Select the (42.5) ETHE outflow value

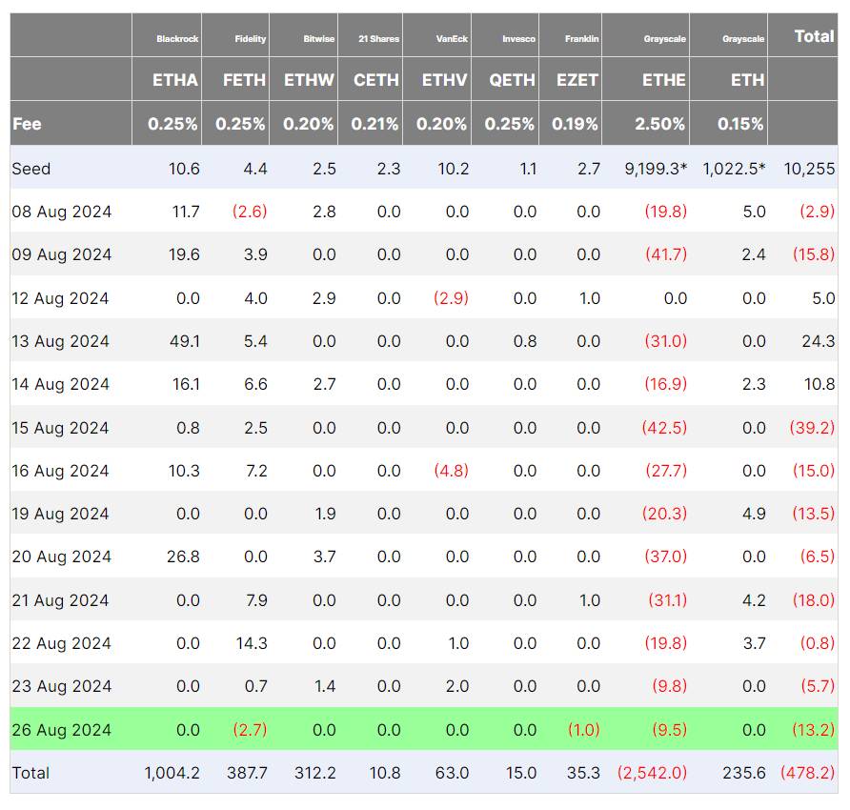664,428
